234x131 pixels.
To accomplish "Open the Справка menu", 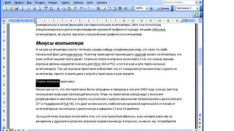I will [102, 3].
